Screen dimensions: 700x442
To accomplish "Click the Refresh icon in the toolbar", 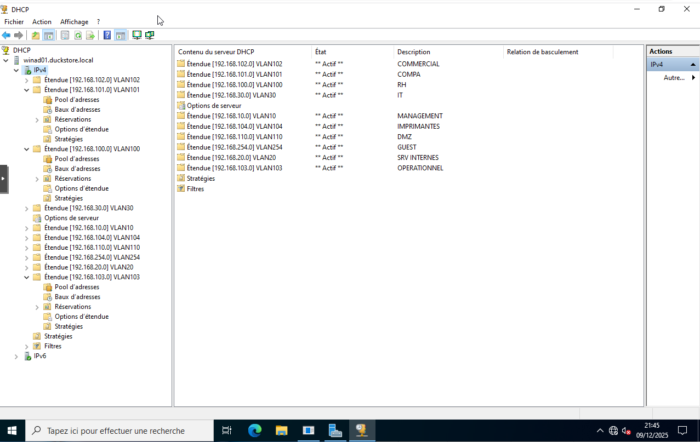I will tap(78, 35).
